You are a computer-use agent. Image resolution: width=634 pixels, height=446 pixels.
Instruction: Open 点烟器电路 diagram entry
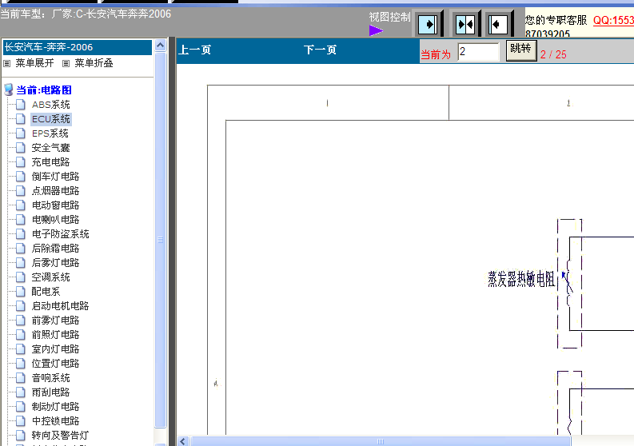click(x=55, y=191)
